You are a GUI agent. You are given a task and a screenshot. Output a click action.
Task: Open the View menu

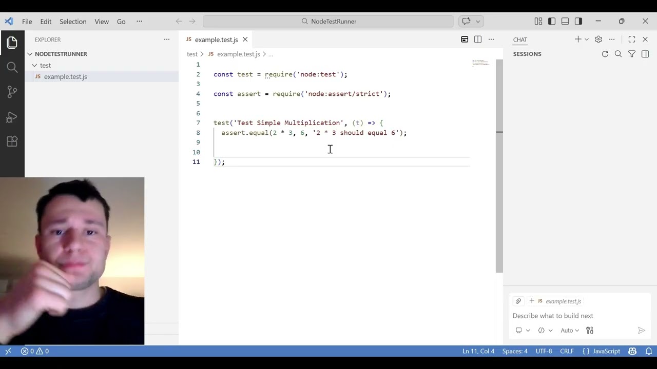pyautogui.click(x=102, y=21)
